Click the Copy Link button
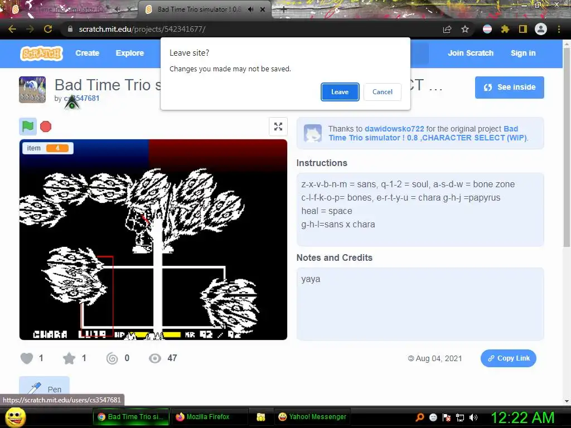Screen dimensions: 571x428 point(509,358)
